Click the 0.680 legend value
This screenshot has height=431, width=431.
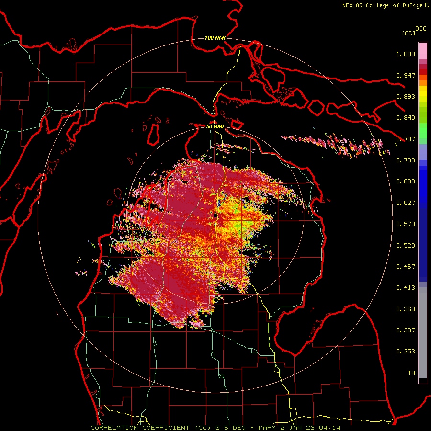(406, 181)
